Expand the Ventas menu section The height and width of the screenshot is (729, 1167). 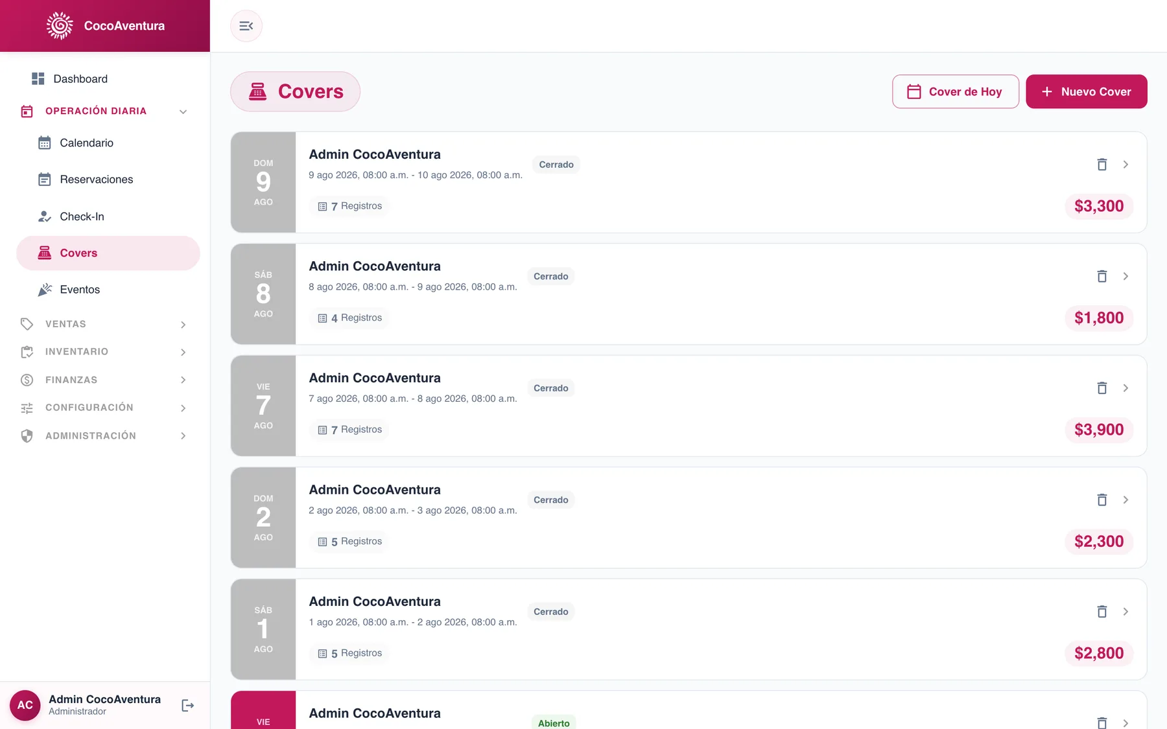tap(108, 324)
